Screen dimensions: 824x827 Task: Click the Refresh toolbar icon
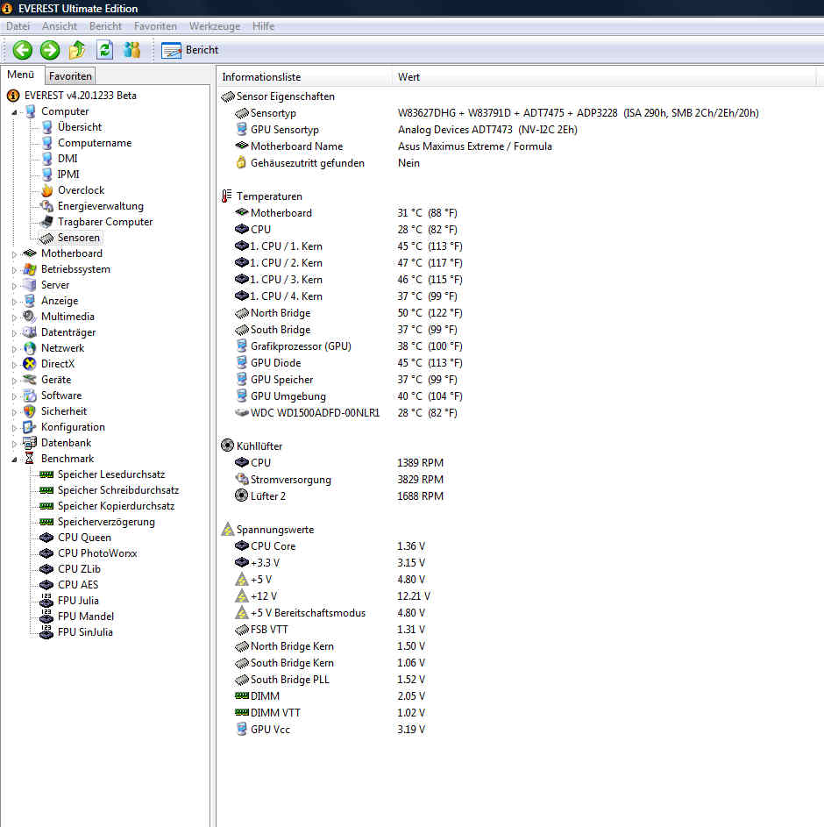coord(105,50)
